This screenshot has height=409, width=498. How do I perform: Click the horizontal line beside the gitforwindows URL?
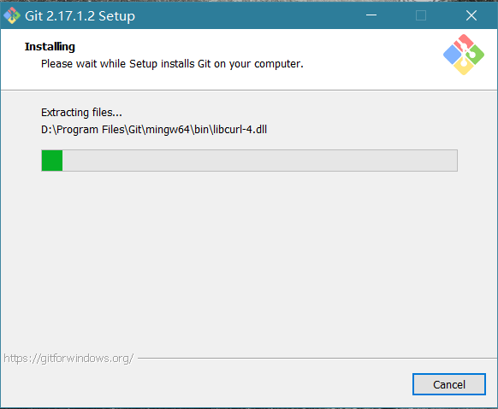click(317, 359)
